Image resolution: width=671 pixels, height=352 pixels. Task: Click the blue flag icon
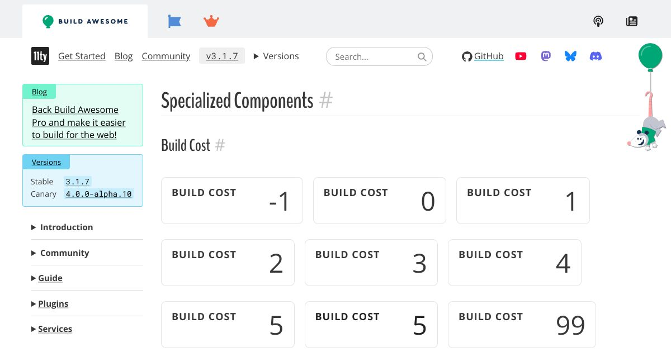tap(174, 21)
